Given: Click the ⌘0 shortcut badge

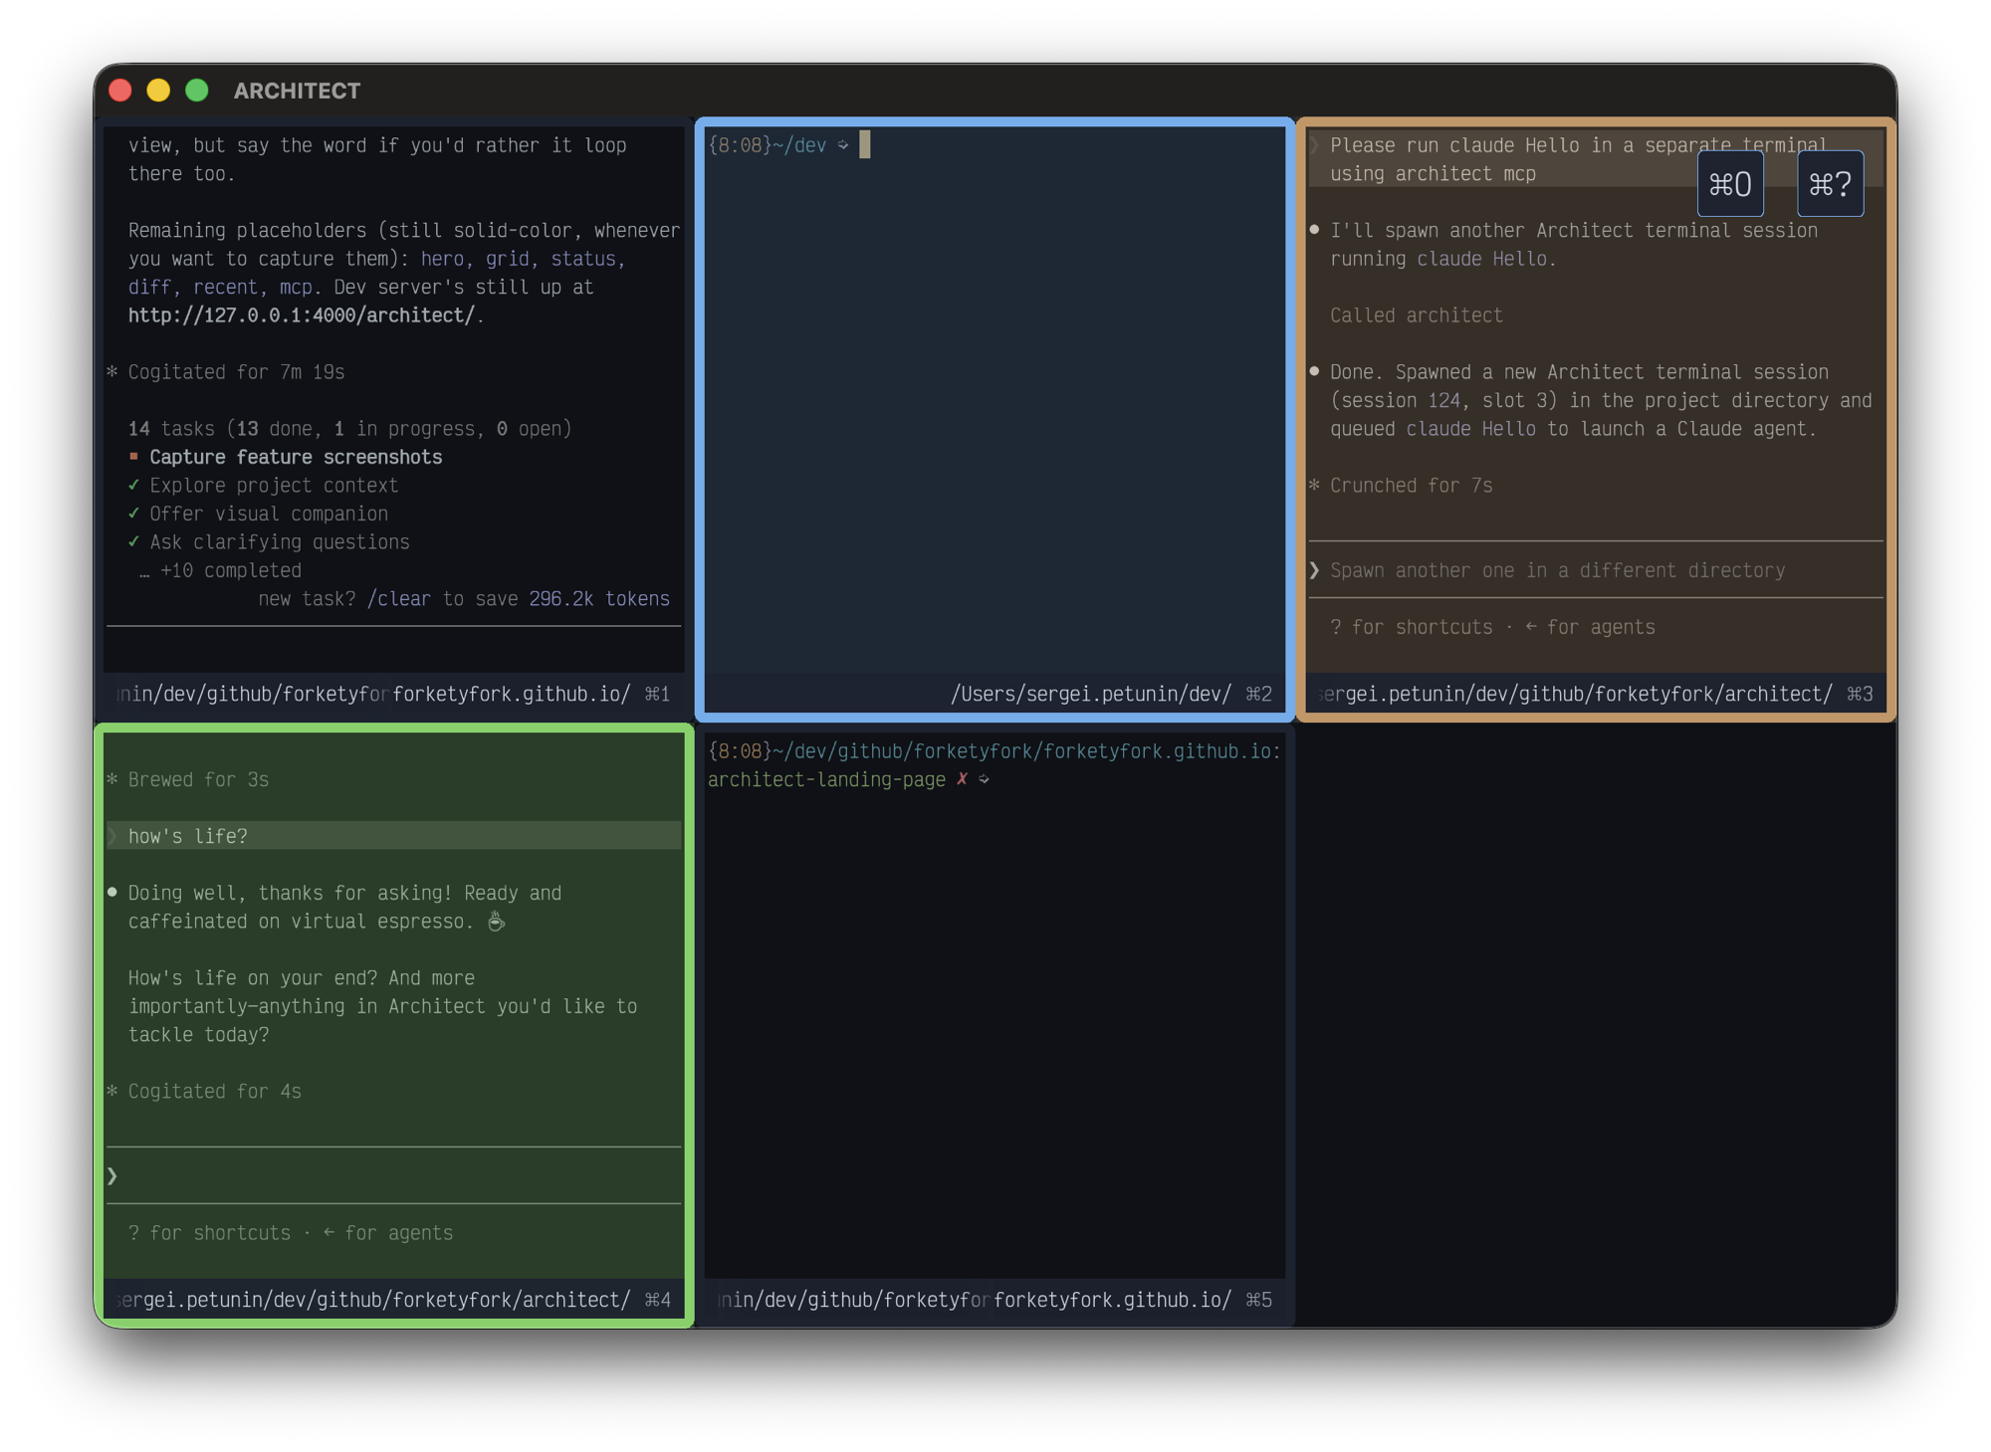Looking at the screenshot, I should click(1729, 184).
